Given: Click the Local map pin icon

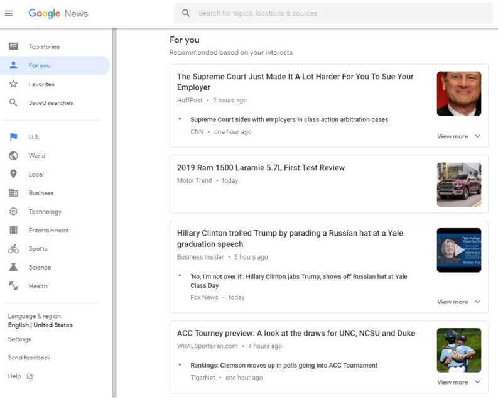Looking at the screenshot, I should pos(13,174).
